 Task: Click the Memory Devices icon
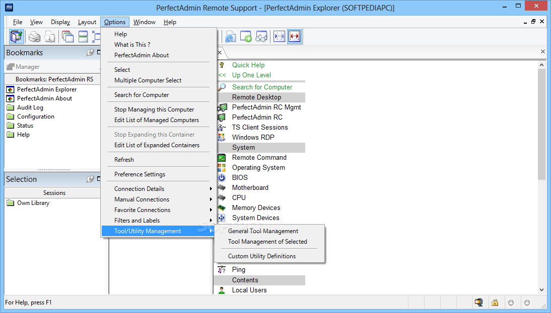pyautogui.click(x=222, y=208)
